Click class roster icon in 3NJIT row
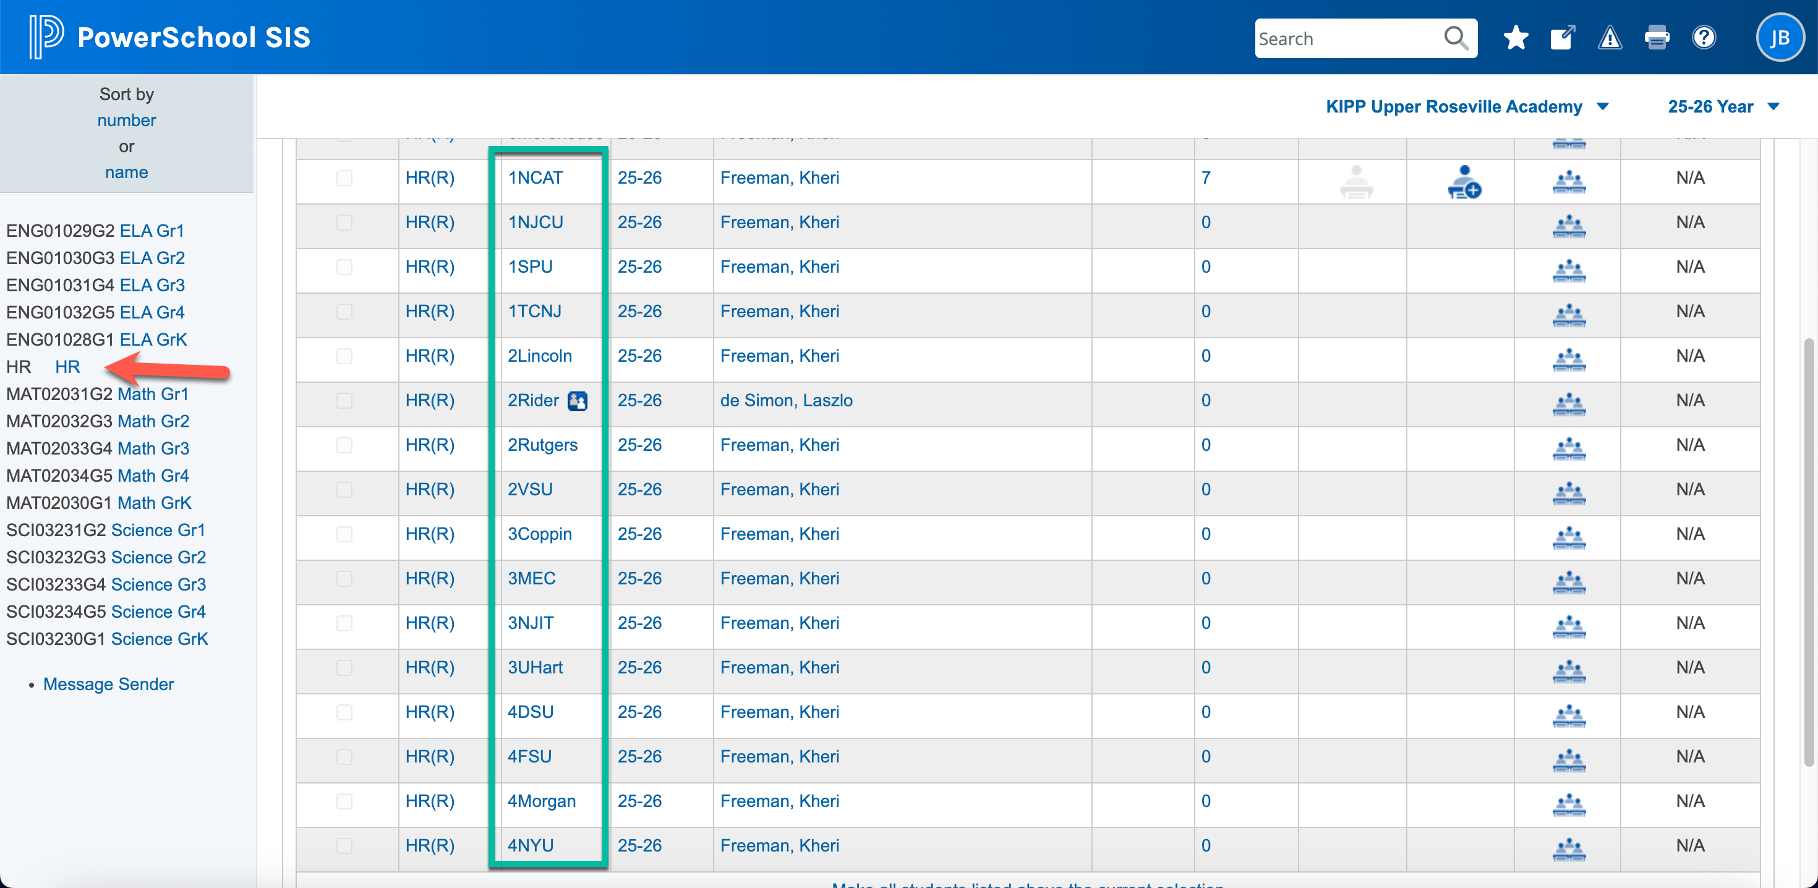 click(x=1569, y=627)
